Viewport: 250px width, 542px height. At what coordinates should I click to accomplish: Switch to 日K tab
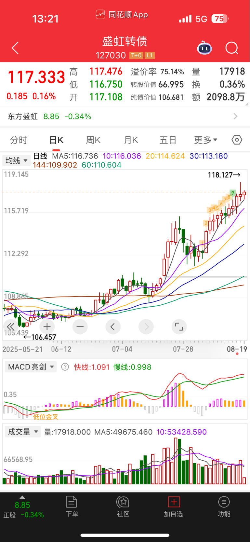click(56, 140)
